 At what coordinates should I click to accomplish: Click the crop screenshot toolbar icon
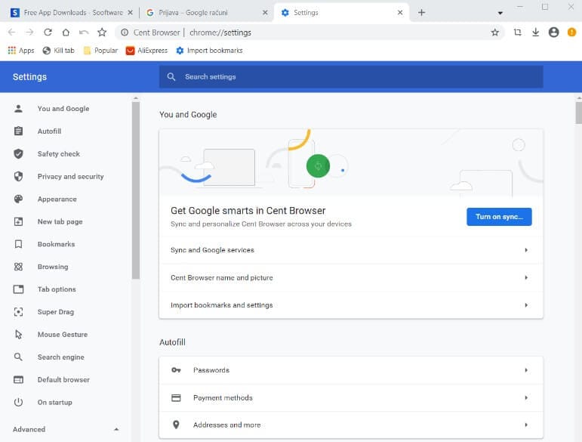tap(517, 32)
